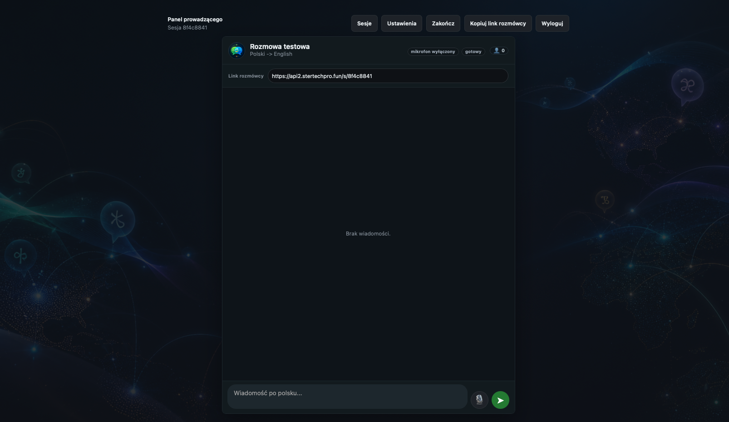
Task: Open the Sesje sessions list
Action: 364,24
